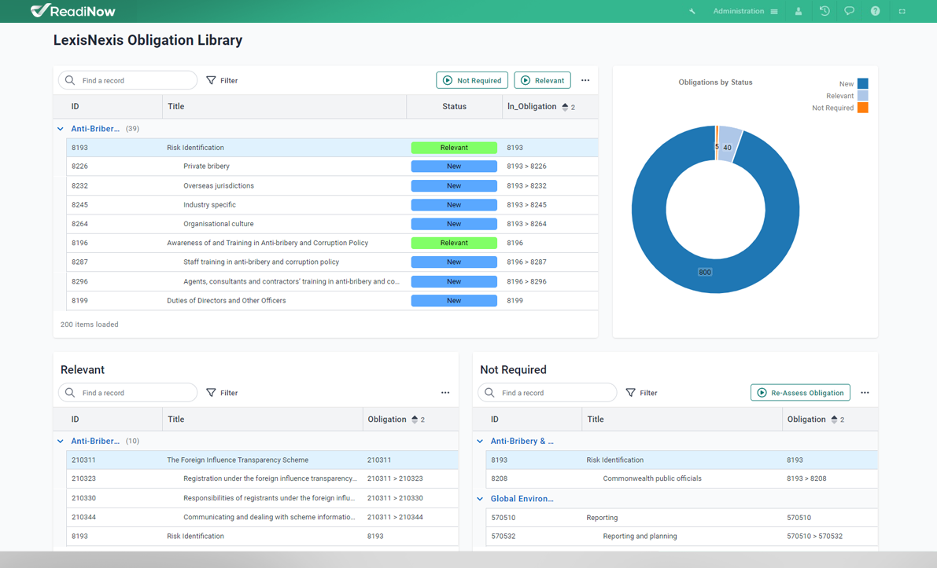Collapse Anti-Bribery & group in Not Required

[x=480, y=441]
